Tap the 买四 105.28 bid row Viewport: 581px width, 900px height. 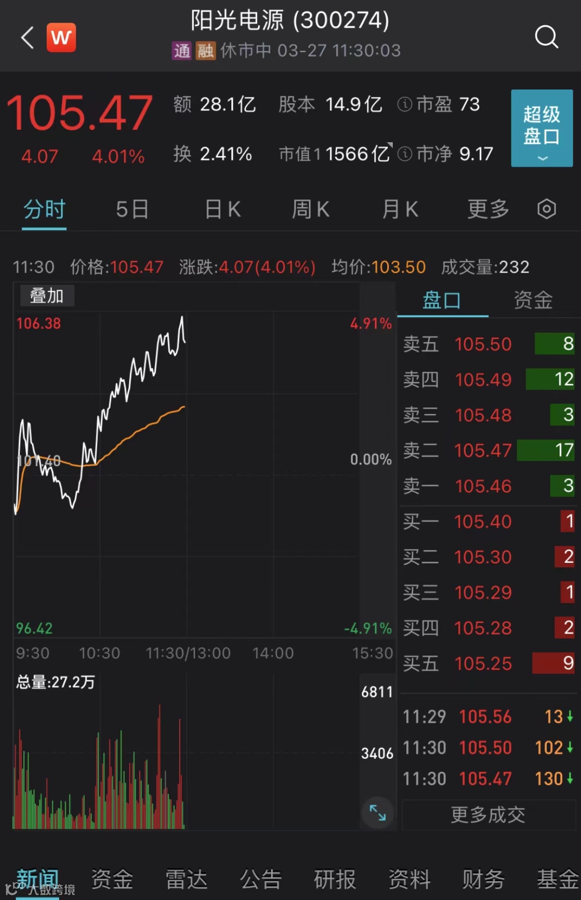pyautogui.click(x=488, y=628)
